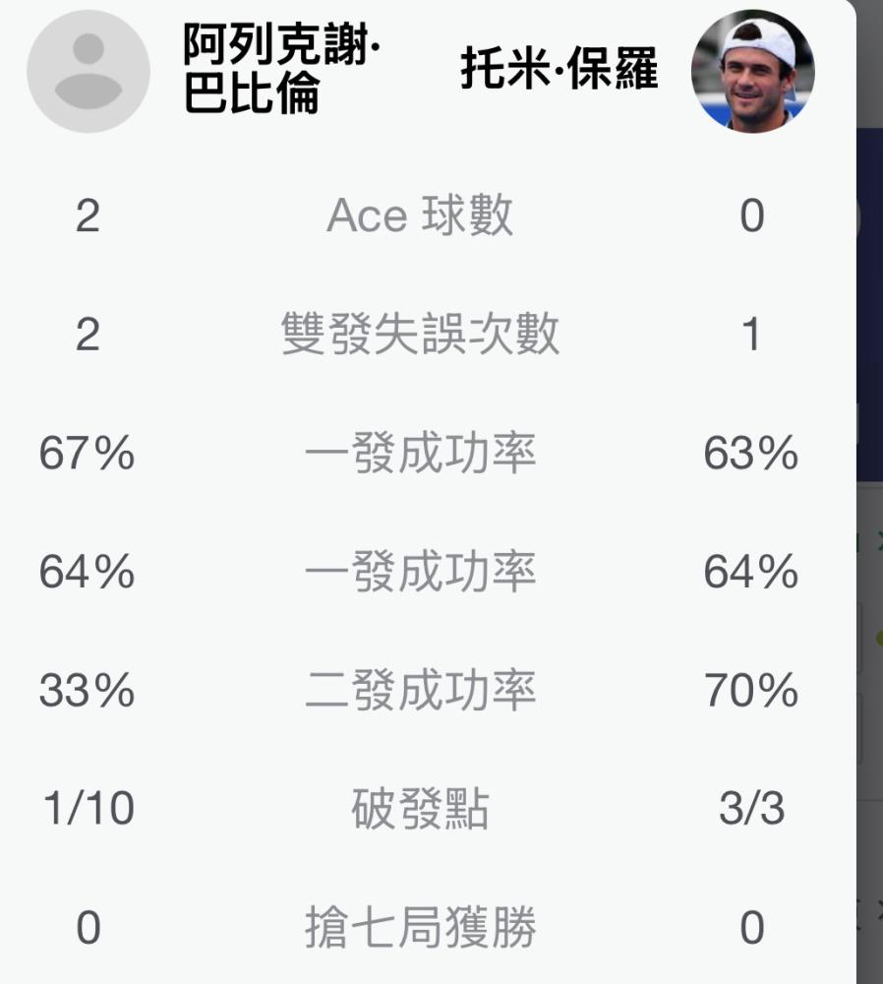The width and height of the screenshot is (883, 984).
Task: Open player name 阿列克謝·巴比倫
Action: pyautogui.click(x=281, y=69)
